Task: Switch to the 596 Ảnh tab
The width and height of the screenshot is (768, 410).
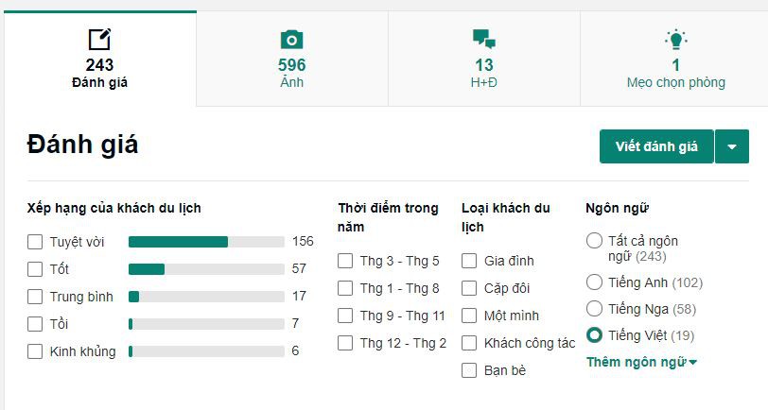Action: pos(292,59)
